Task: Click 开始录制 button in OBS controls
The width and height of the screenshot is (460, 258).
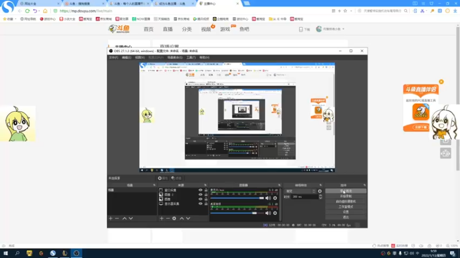Action: 346,196
